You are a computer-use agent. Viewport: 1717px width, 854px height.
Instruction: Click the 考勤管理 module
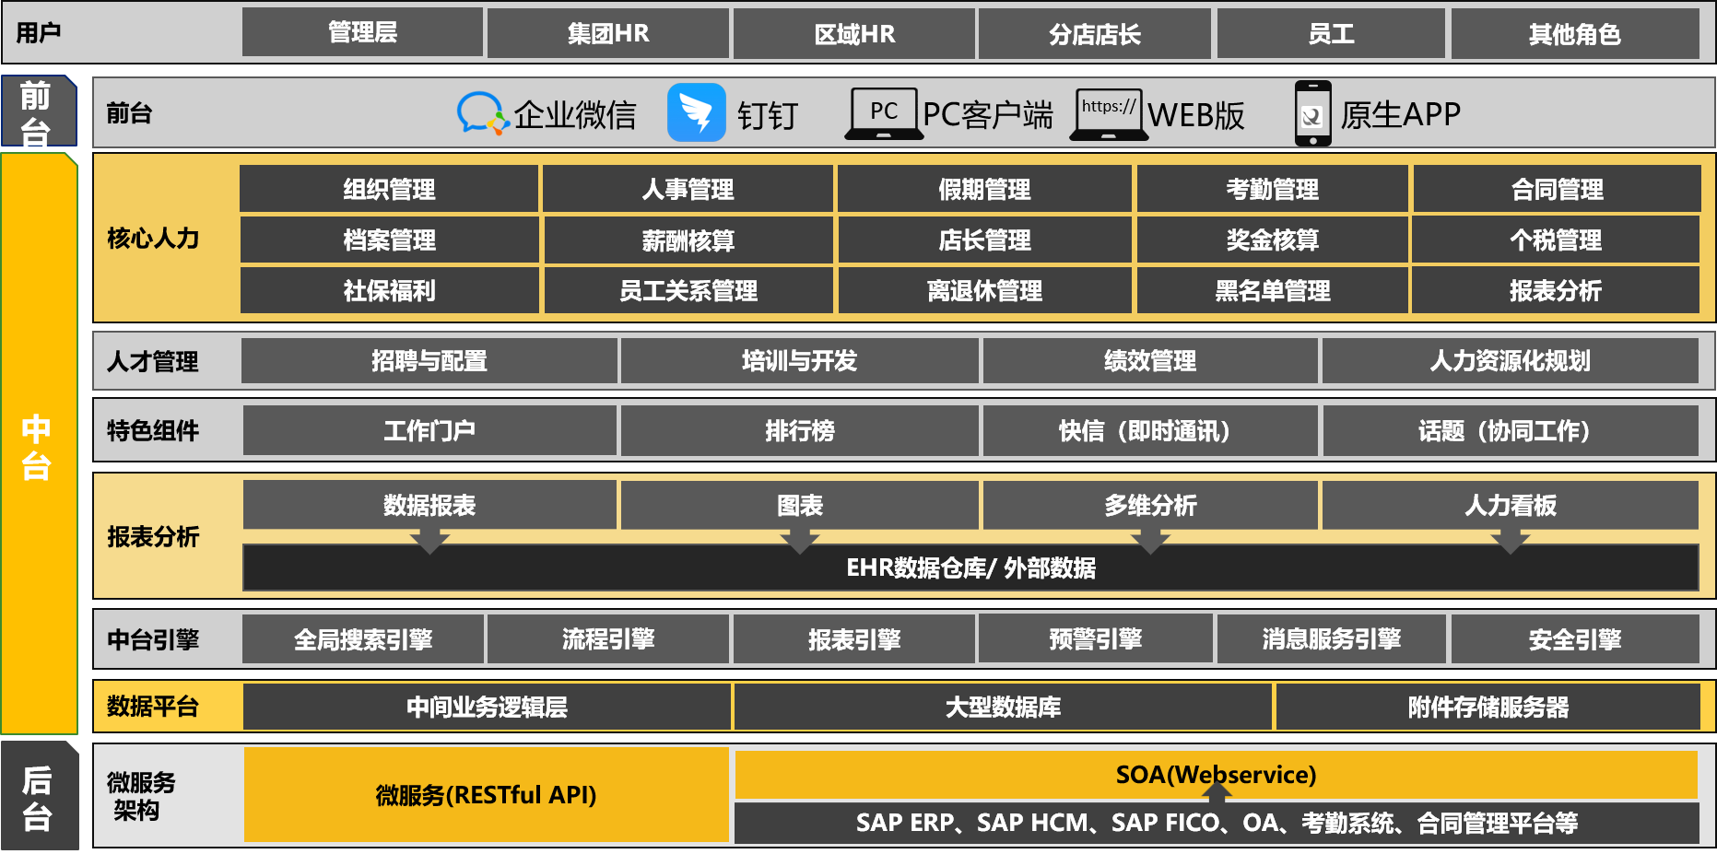(1272, 189)
